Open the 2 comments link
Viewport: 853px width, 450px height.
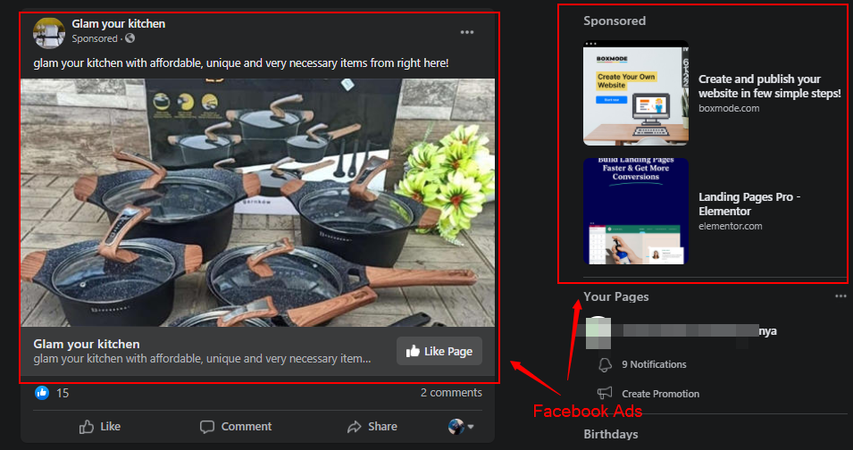[x=451, y=392]
